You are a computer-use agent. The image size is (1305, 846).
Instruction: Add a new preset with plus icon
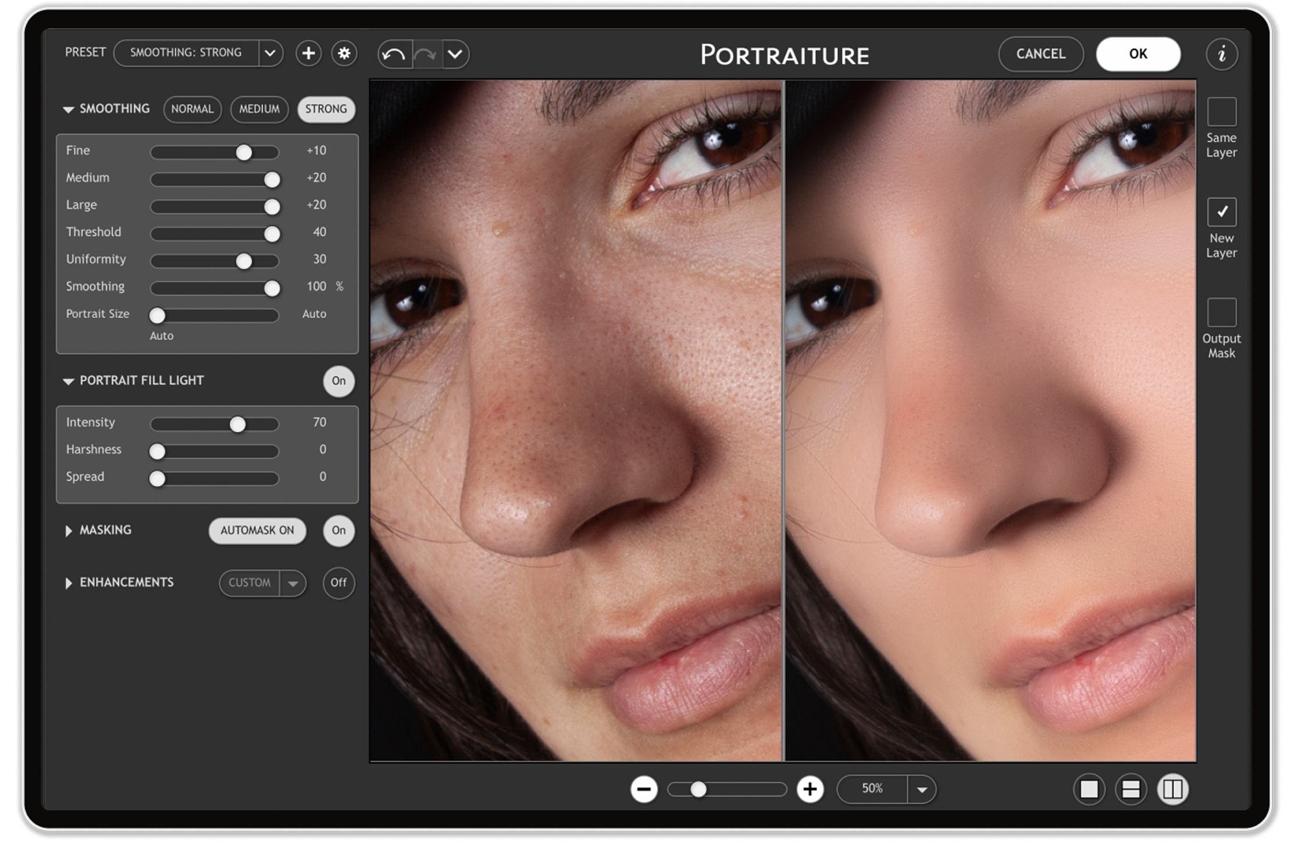[308, 54]
